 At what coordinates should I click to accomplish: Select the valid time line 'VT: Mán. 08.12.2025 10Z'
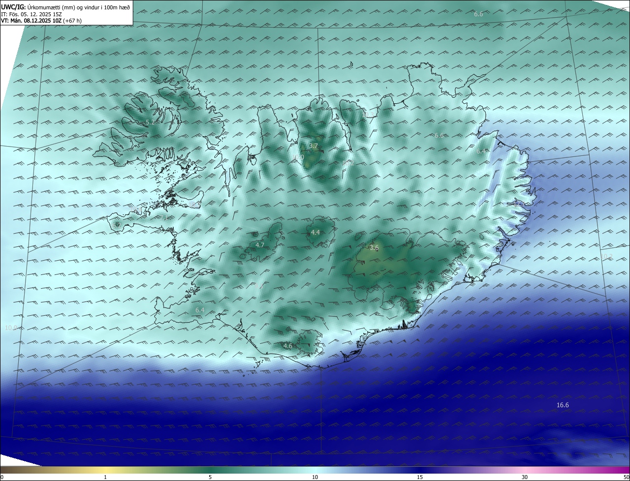(x=31, y=21)
